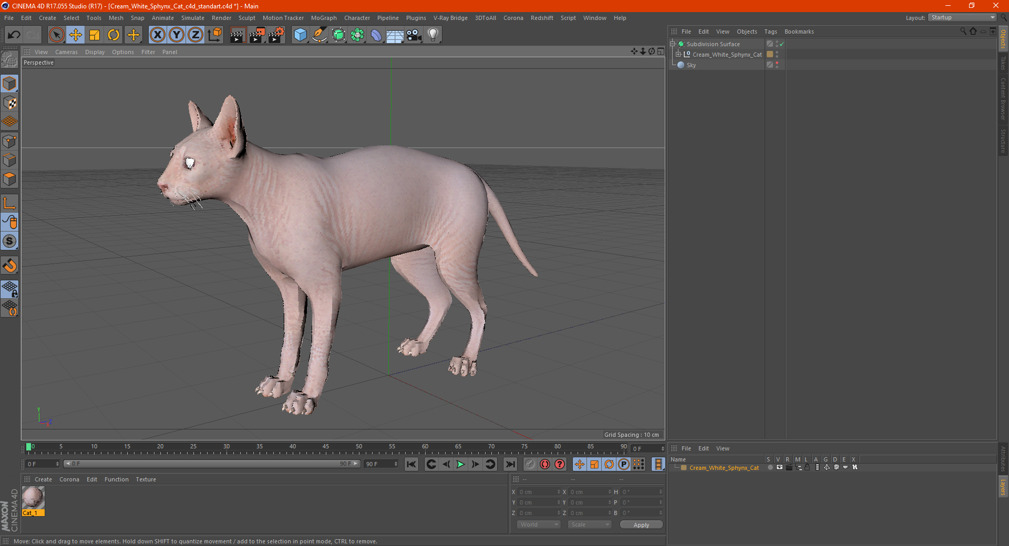Select the Live Selection tool

coord(56,35)
